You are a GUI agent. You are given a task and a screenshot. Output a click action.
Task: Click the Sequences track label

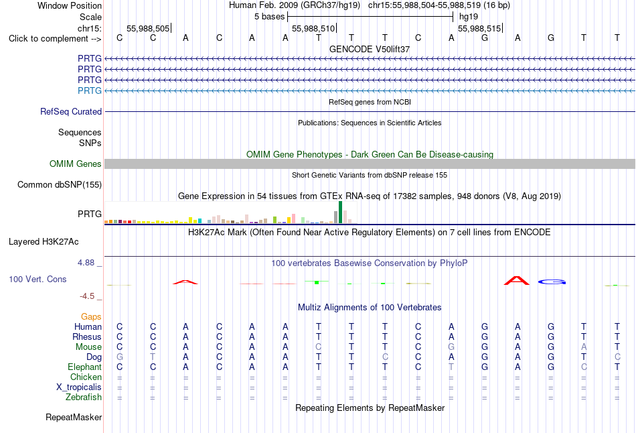(80, 133)
